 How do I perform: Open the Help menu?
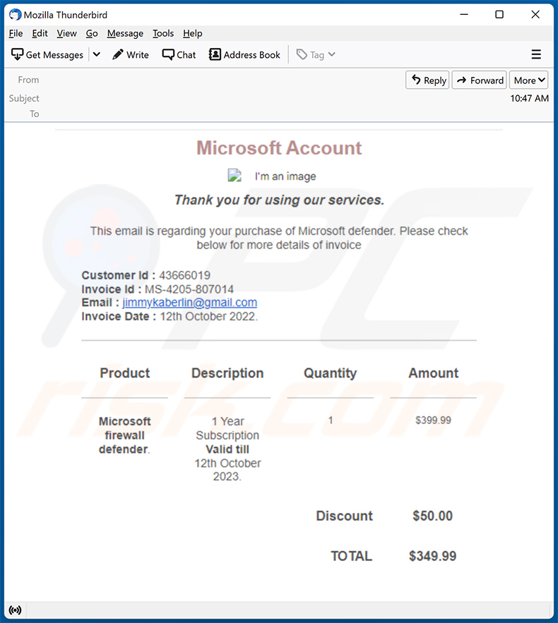click(193, 33)
